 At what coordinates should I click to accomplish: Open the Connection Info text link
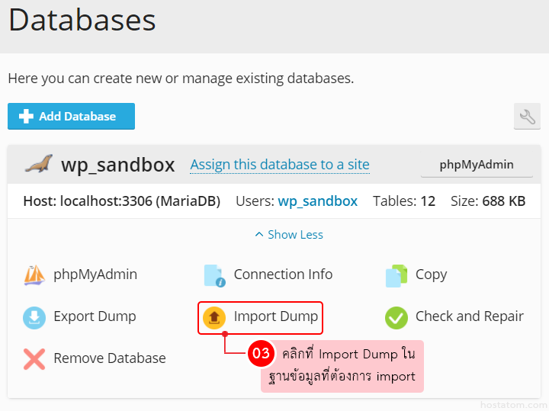[x=283, y=275]
